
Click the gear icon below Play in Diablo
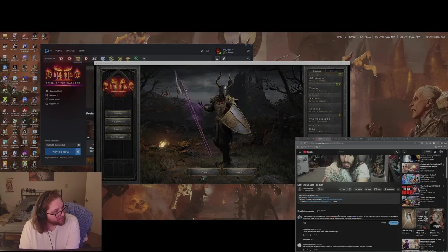204,179
